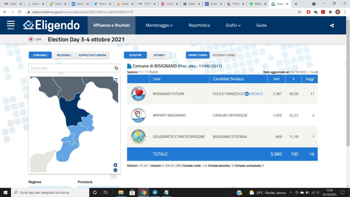Open the Adobe PDF extension icon

(323, 12)
